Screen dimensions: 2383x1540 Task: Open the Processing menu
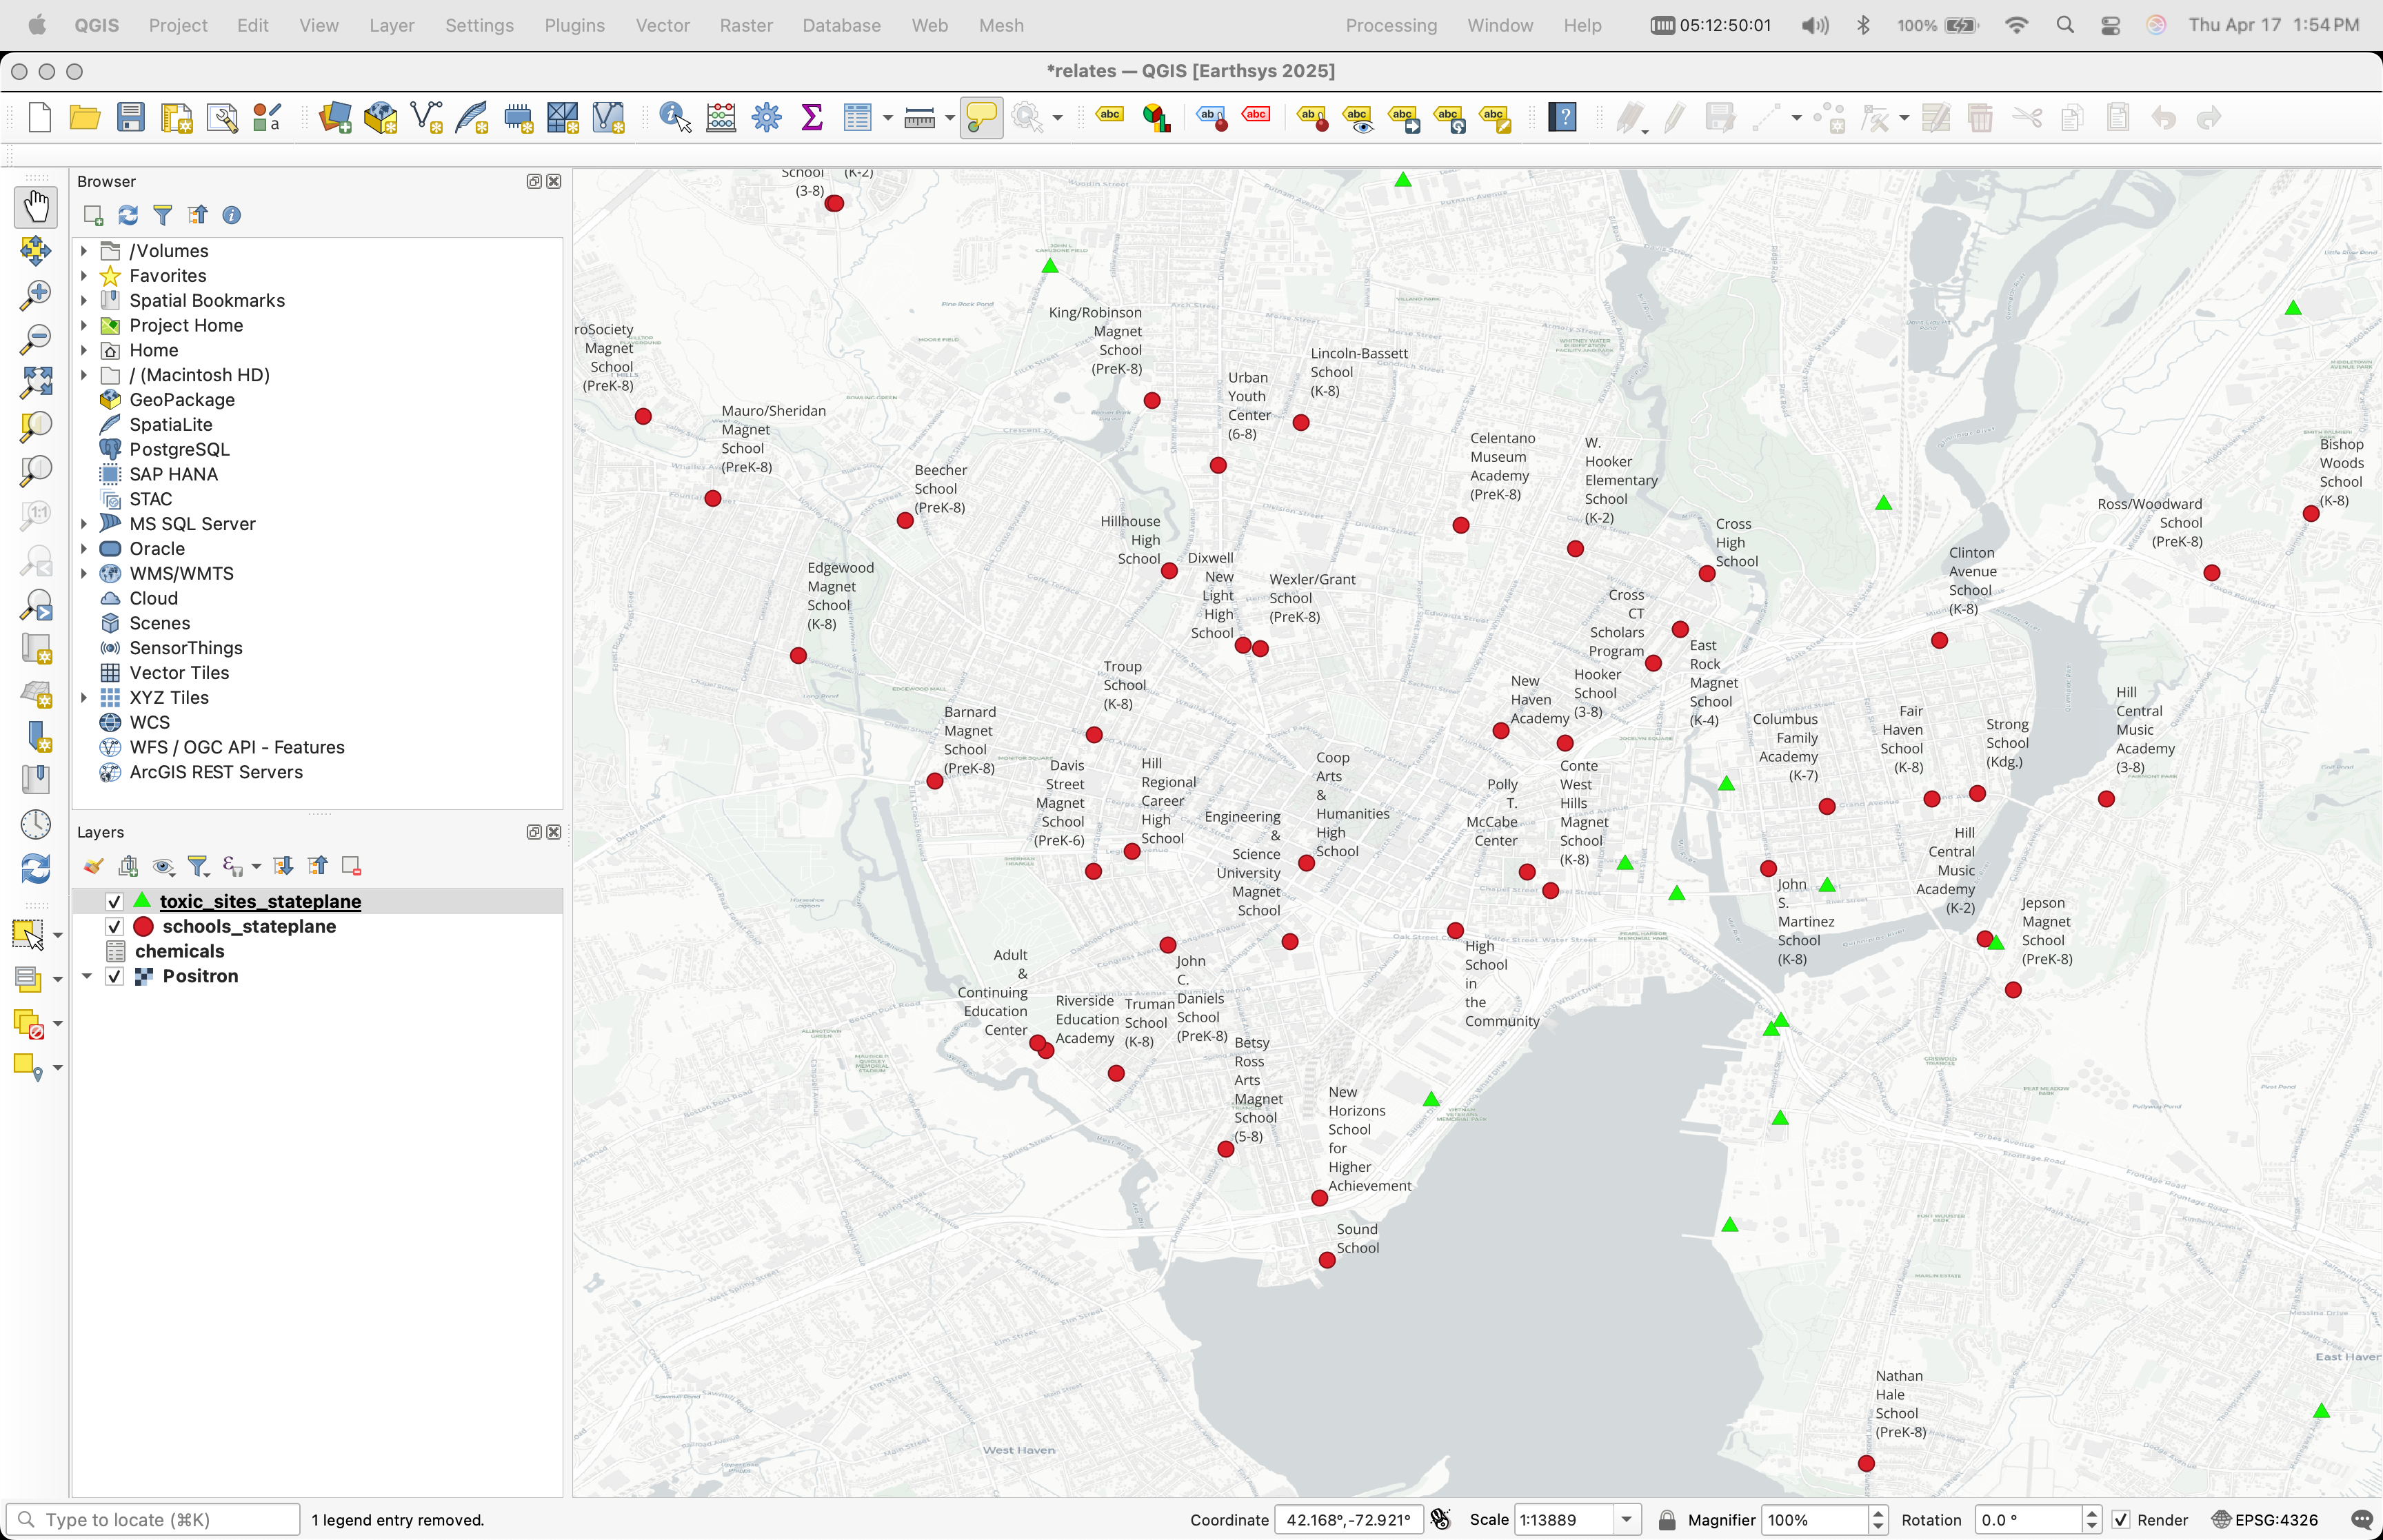pos(1390,25)
